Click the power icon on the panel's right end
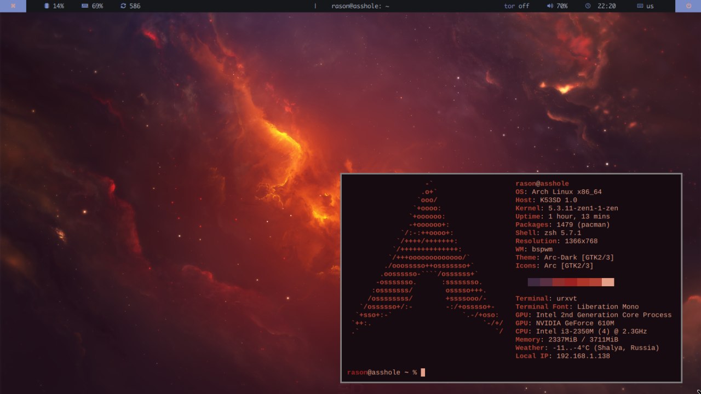 pos(688,6)
